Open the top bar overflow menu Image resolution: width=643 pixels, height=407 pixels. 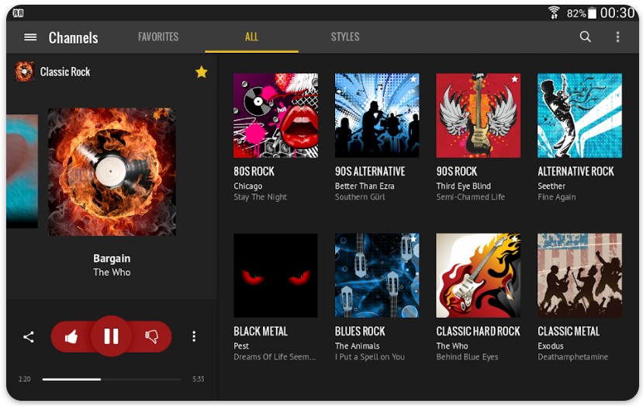coord(617,37)
